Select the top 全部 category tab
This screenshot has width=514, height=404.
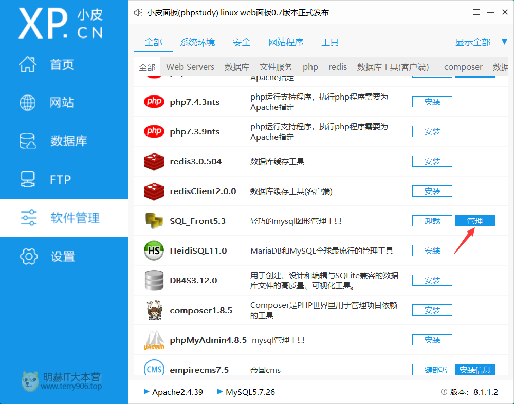pyautogui.click(x=153, y=42)
